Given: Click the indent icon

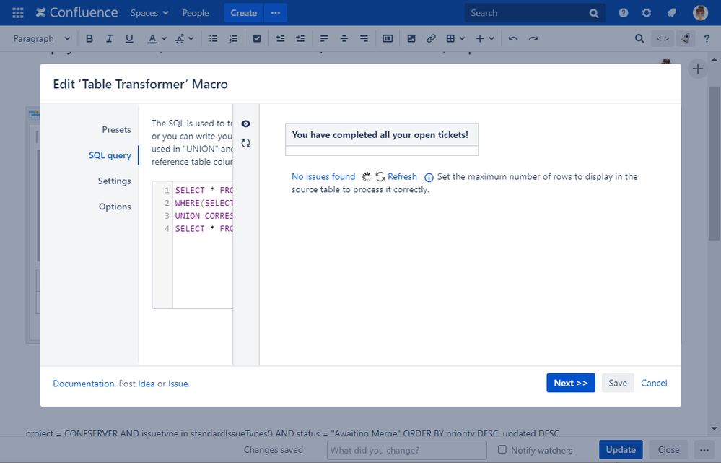Looking at the screenshot, I should coord(300,39).
